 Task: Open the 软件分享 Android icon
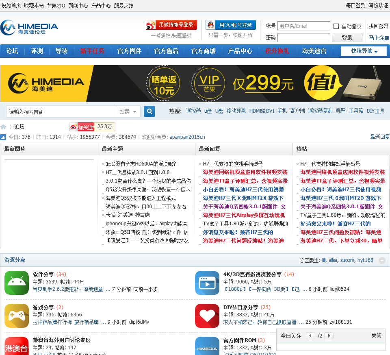17,283
